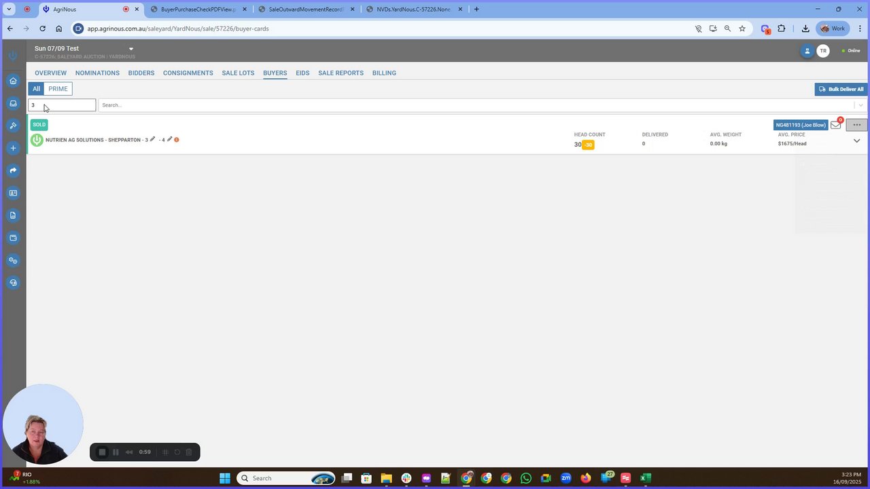Switch to the Bidders tab

pos(141,73)
